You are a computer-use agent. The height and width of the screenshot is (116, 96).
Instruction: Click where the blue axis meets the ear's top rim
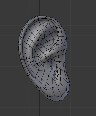[39, 16]
